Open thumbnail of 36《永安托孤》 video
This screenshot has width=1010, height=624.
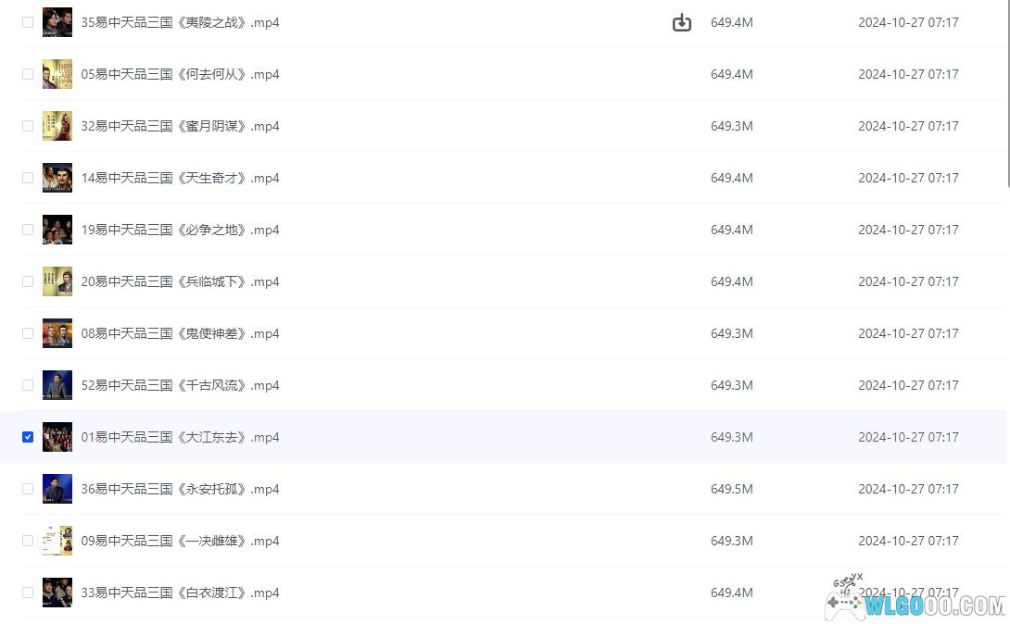(x=57, y=489)
